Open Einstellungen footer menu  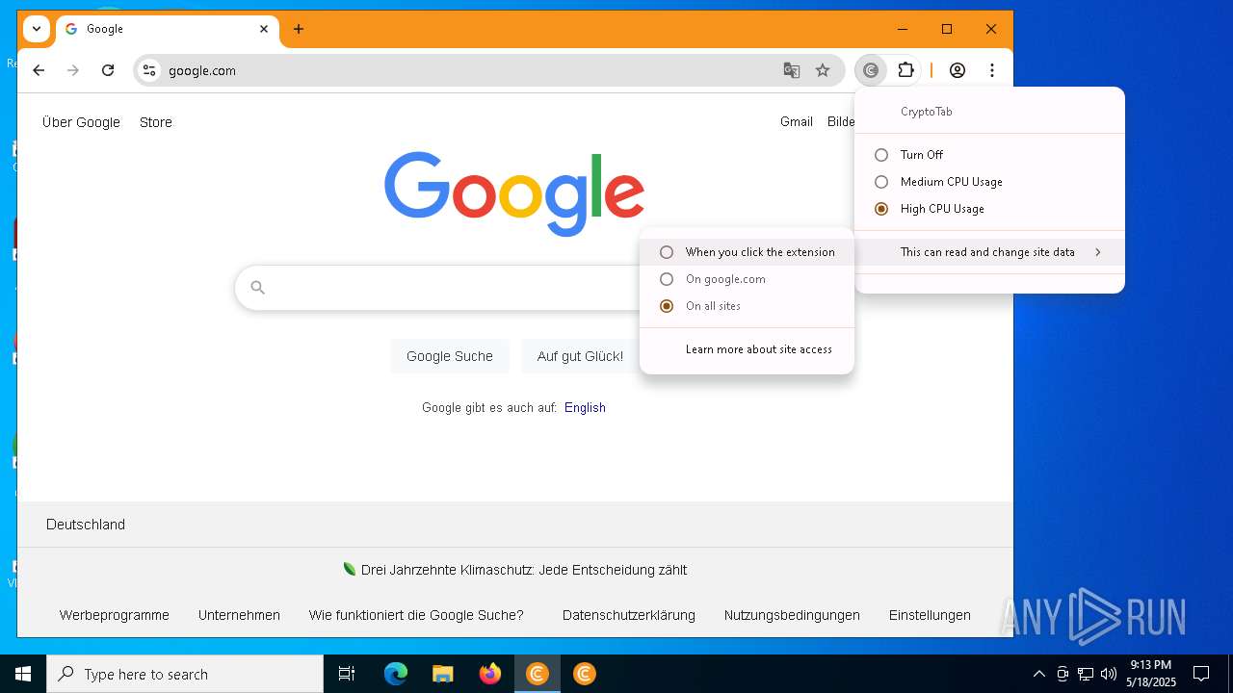[x=930, y=615]
